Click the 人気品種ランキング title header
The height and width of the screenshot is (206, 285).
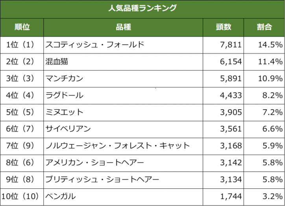[x=142, y=9]
